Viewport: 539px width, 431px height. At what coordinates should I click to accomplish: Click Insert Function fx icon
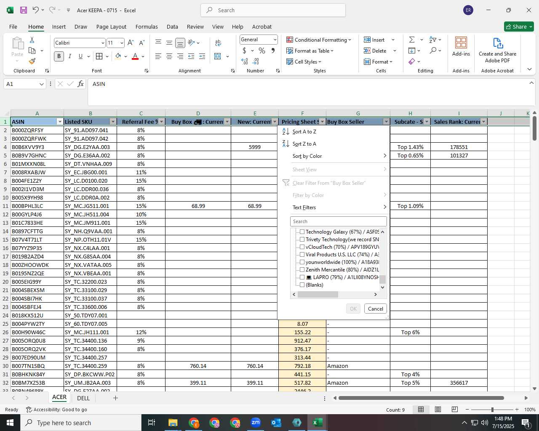(80, 84)
